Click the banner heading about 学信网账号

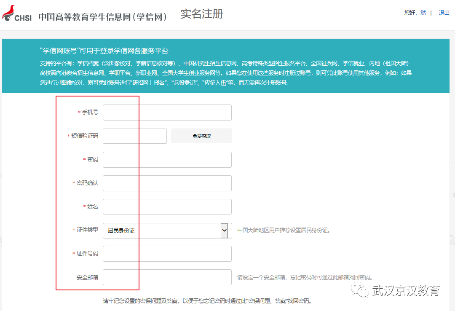coord(104,51)
